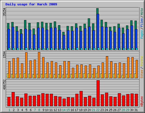This screenshot has width=145, height=113.
Task: Click day label 5 on the x-axis
Action: 26,110
